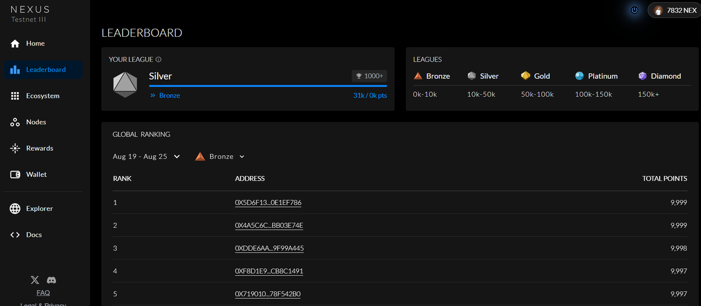Click the TOTAL POINTS column header
The width and height of the screenshot is (701, 306).
click(665, 179)
